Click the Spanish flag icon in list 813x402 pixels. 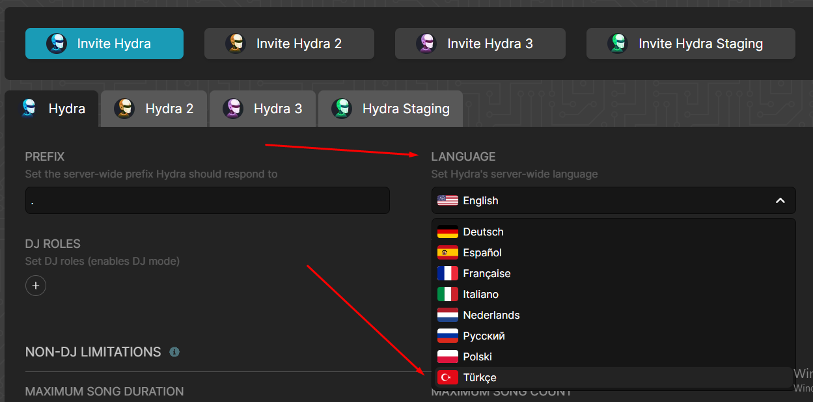tap(448, 253)
